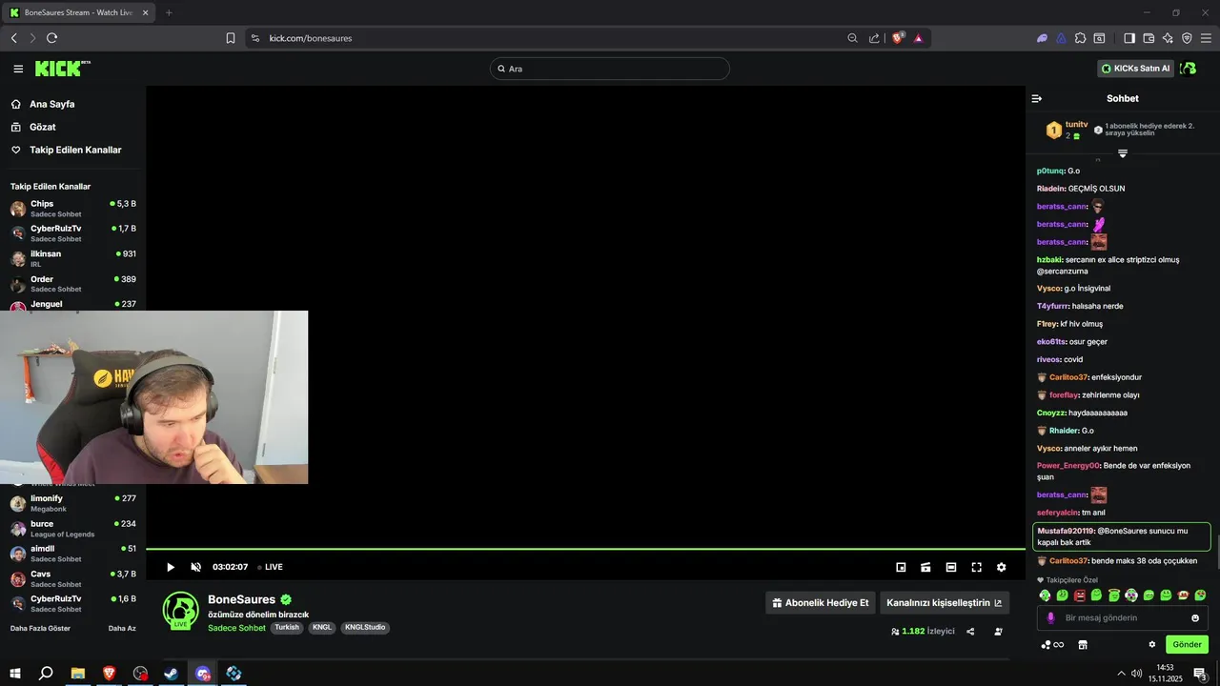The width and height of the screenshot is (1220, 686).
Task: Open video player settings gear
Action: pyautogui.click(x=1001, y=567)
